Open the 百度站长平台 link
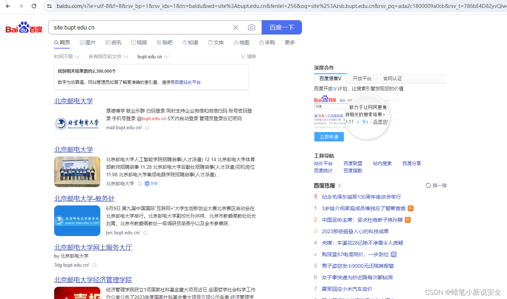Screen dimensions: 507x299 [x=188, y=82]
